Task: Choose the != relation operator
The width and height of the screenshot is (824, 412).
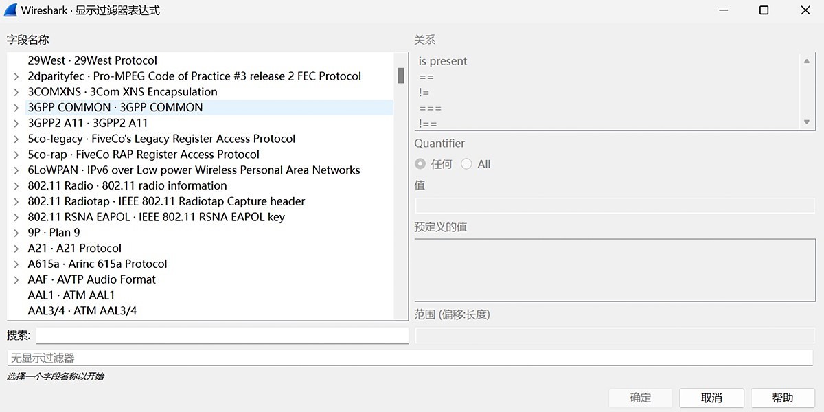Action: (x=424, y=92)
